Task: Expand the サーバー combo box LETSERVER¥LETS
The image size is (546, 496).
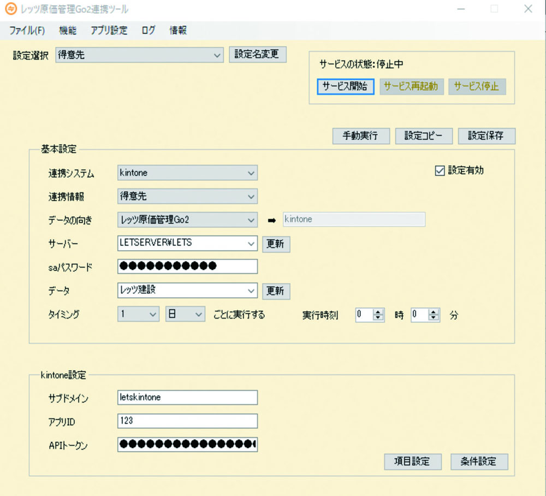Action: [x=187, y=243]
